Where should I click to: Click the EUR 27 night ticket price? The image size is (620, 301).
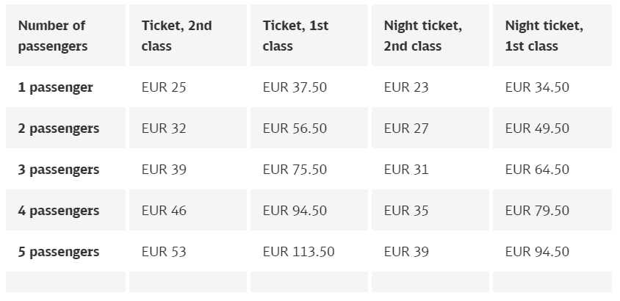point(406,128)
